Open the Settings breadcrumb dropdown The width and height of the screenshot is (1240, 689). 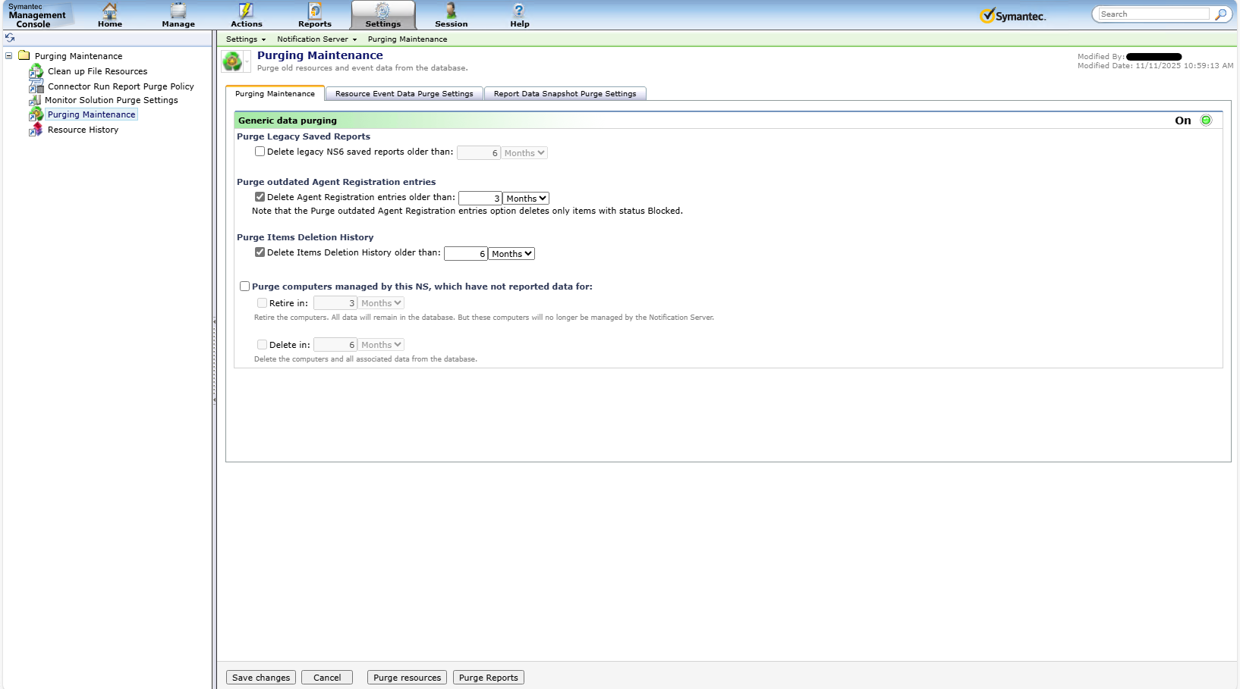point(245,39)
